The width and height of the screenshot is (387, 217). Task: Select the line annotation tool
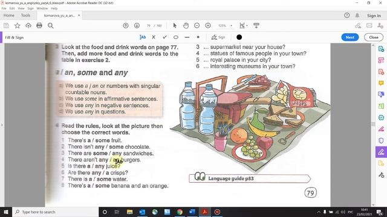pyautogui.click(x=187, y=37)
